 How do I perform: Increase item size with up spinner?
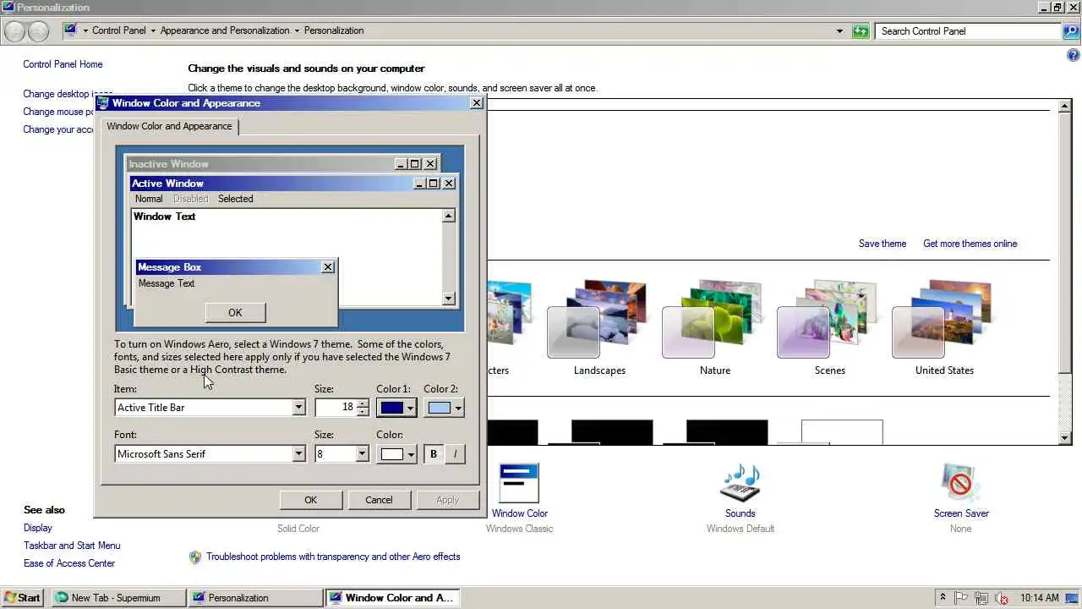tap(363, 403)
